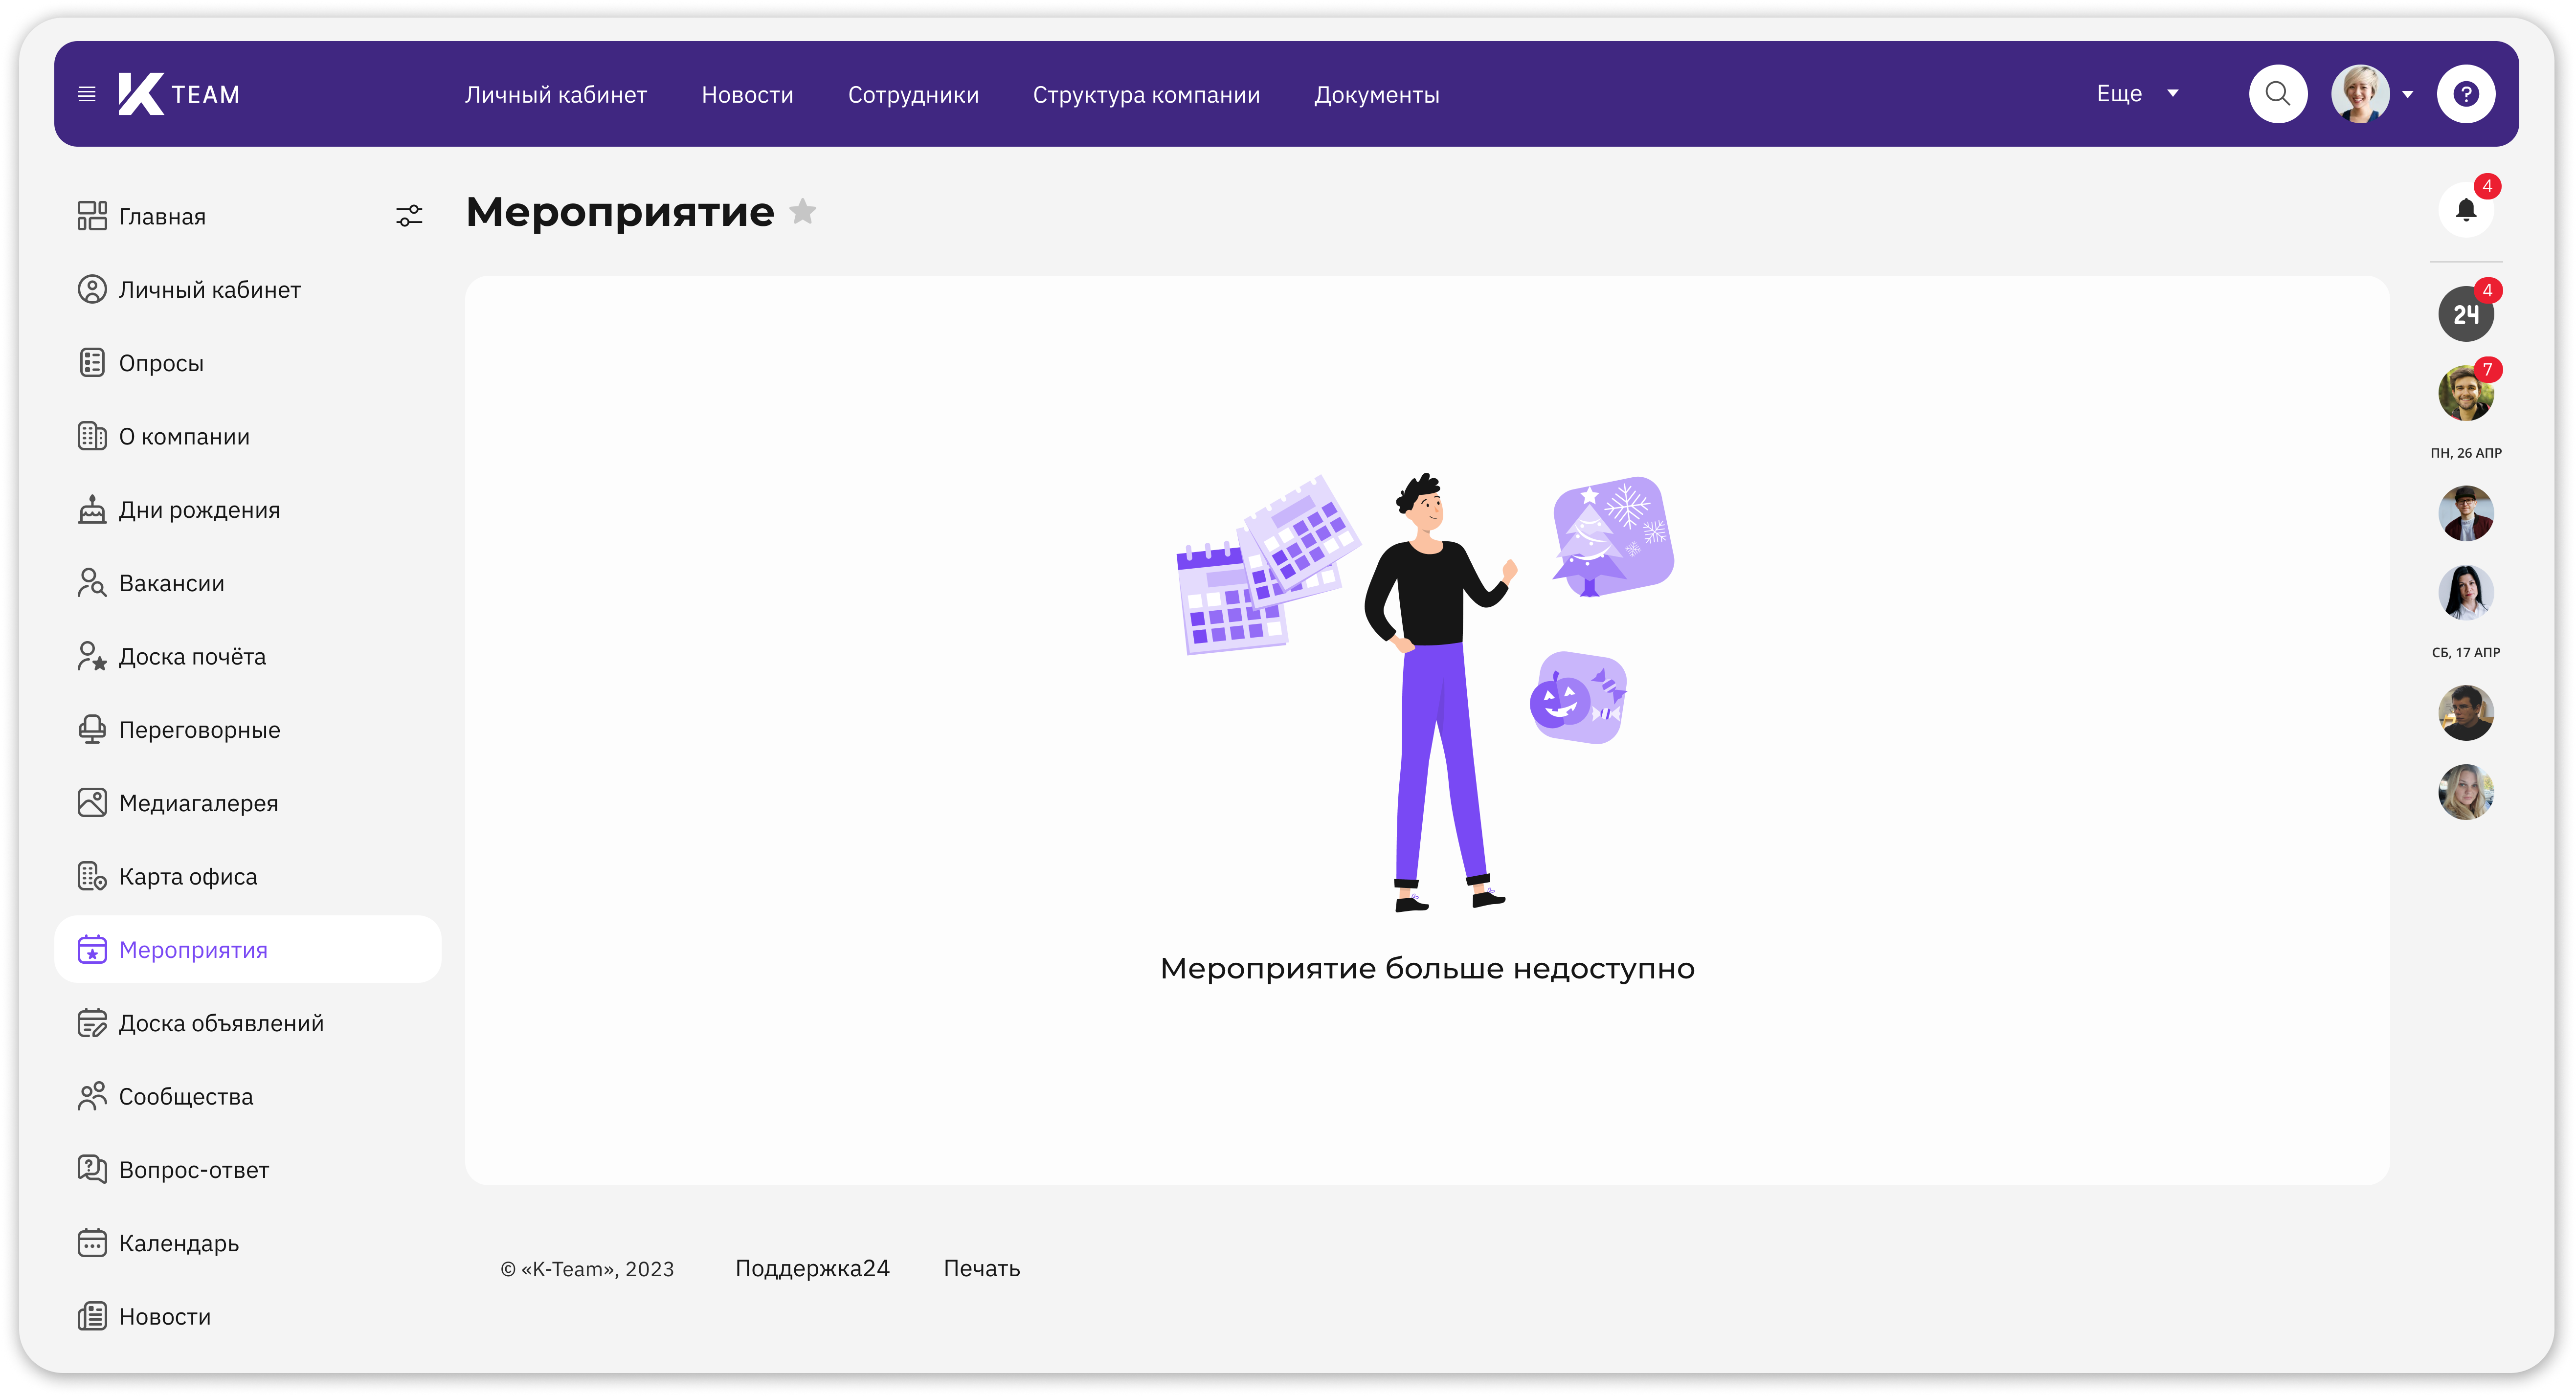Image resolution: width=2576 pixels, height=1396 pixels.
Task: Select Мероприятия sidebar item
Action: [x=247, y=949]
